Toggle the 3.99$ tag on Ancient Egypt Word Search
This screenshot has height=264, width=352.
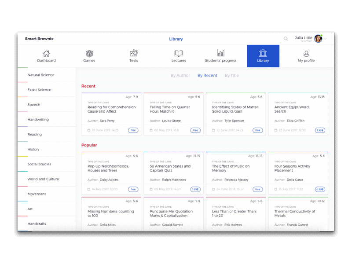(320, 130)
